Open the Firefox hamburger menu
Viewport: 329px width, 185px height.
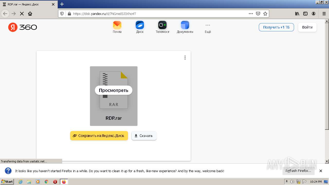tap(324, 14)
